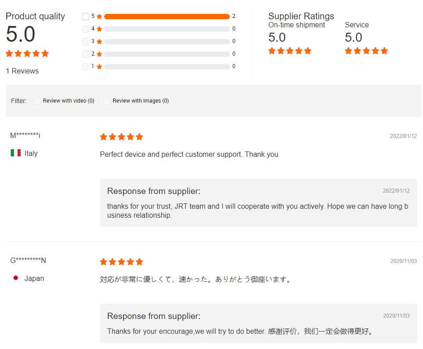Click the five stars on Japan review
The image size is (423, 349).
(x=121, y=262)
